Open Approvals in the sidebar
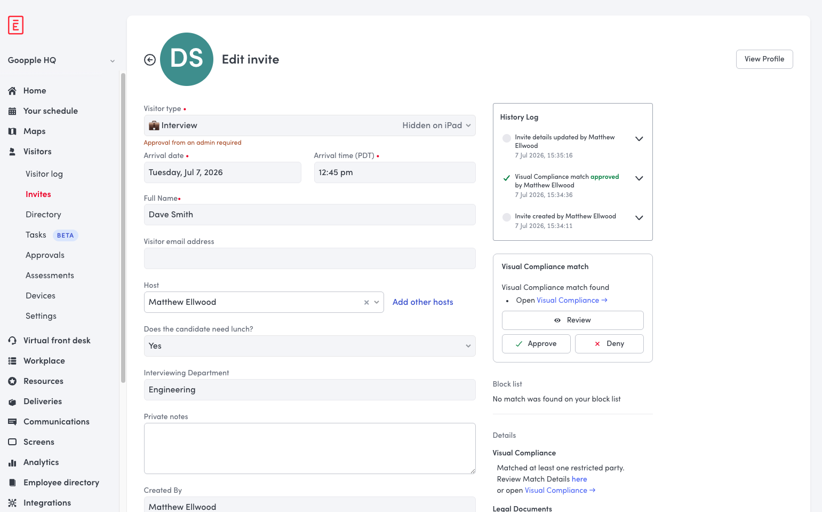Viewport: 822px width, 512px height. (x=45, y=255)
